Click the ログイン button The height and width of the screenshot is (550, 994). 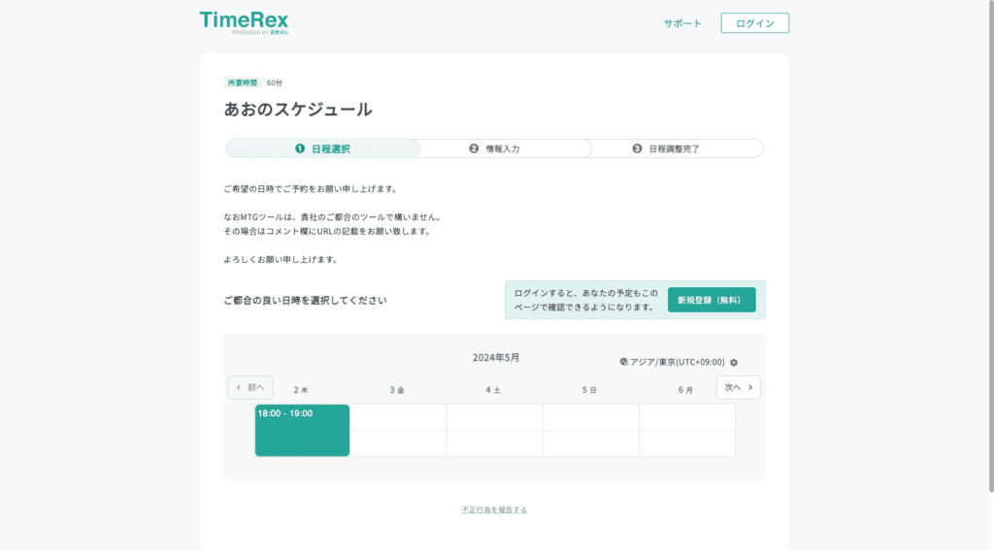click(x=755, y=23)
